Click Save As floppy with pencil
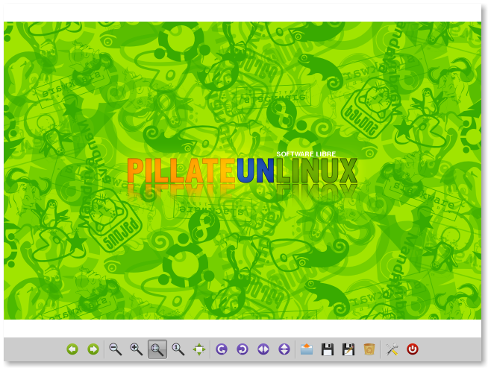Viewport: 488px width, 368px height. point(348,349)
